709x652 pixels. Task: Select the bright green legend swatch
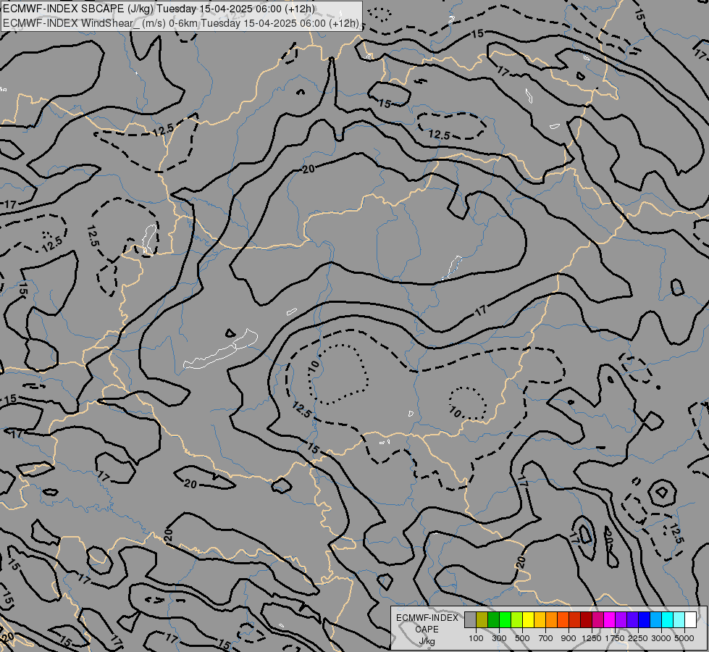(505, 620)
